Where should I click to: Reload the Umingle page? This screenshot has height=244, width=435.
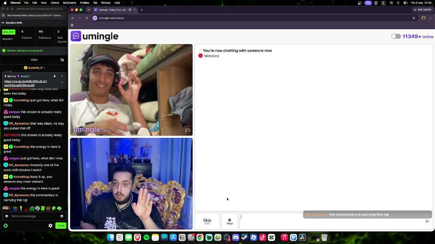(87, 18)
